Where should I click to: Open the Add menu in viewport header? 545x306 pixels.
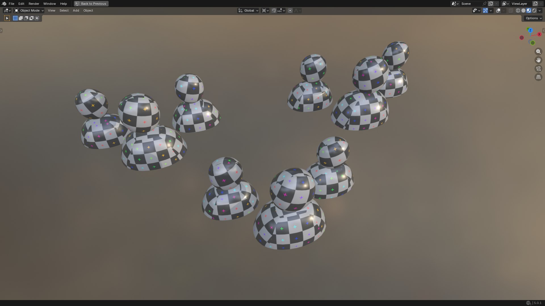76,10
